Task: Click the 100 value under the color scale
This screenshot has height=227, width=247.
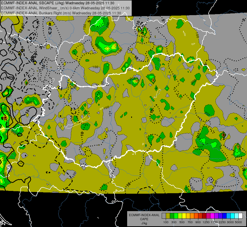Action: (166, 222)
